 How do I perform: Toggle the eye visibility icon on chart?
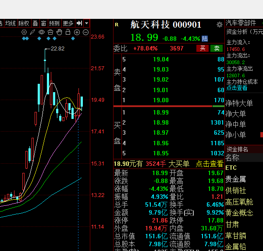click(x=42, y=32)
